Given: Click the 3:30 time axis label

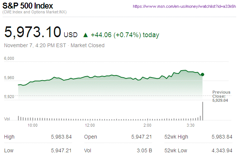Looking at the screenshot, I should [191, 125].
